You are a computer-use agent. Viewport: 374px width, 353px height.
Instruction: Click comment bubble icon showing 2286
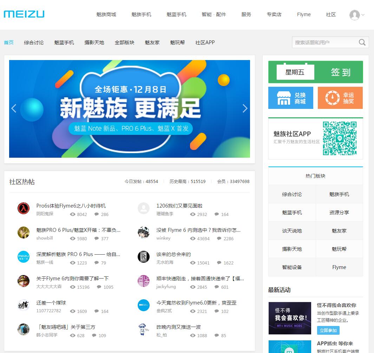219,238
